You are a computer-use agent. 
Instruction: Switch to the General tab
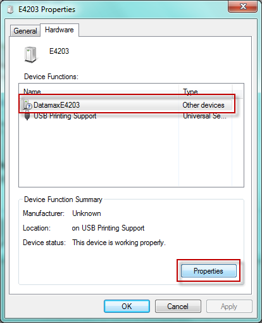pos(25,31)
